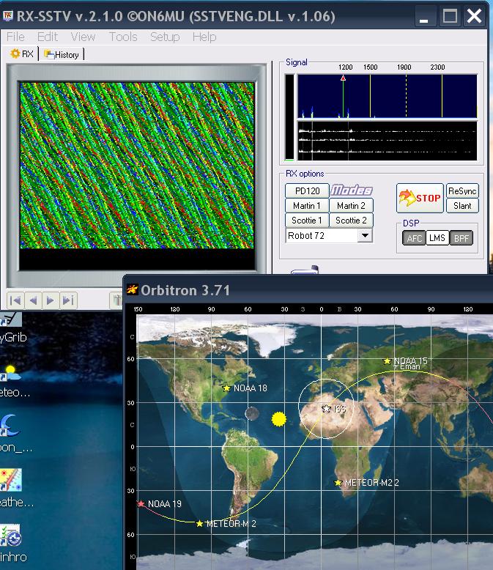This screenshot has height=570, width=493.
Task: Click the red frequency marker at 1200
Action: coord(343,78)
